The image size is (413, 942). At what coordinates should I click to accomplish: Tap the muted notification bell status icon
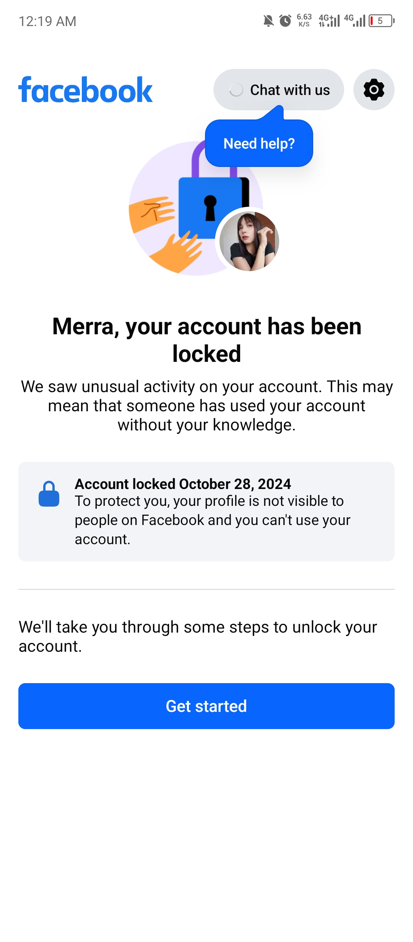pos(268,21)
